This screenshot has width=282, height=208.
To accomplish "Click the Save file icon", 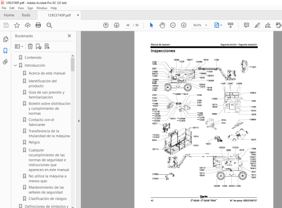I will click(x=6, y=25).
